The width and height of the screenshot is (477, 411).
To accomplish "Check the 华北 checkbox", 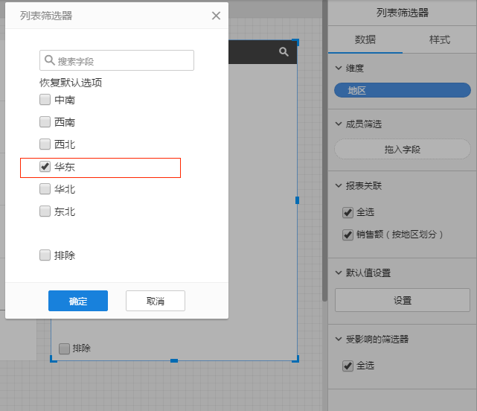I will (x=45, y=189).
